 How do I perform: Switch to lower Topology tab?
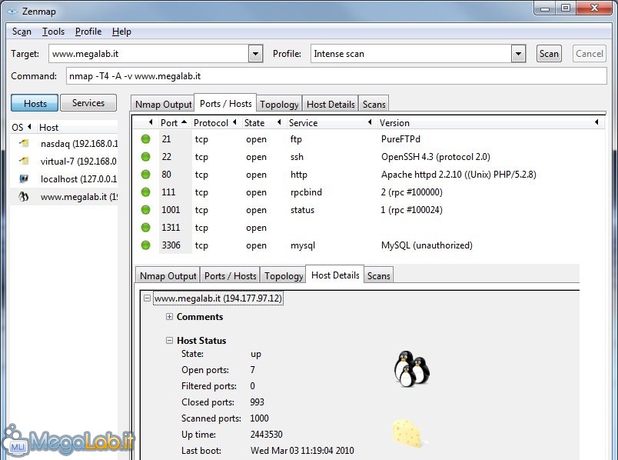284,275
